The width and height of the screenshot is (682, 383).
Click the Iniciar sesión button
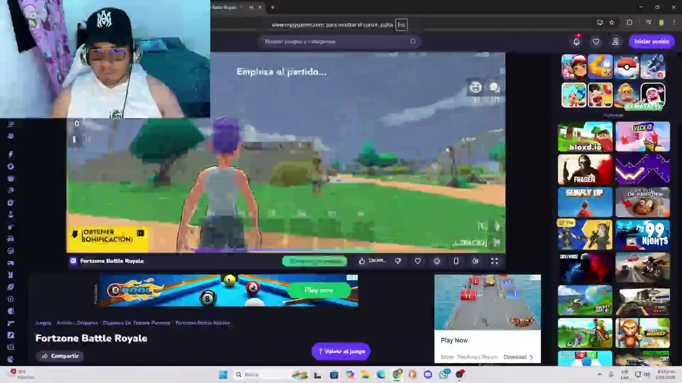point(652,41)
